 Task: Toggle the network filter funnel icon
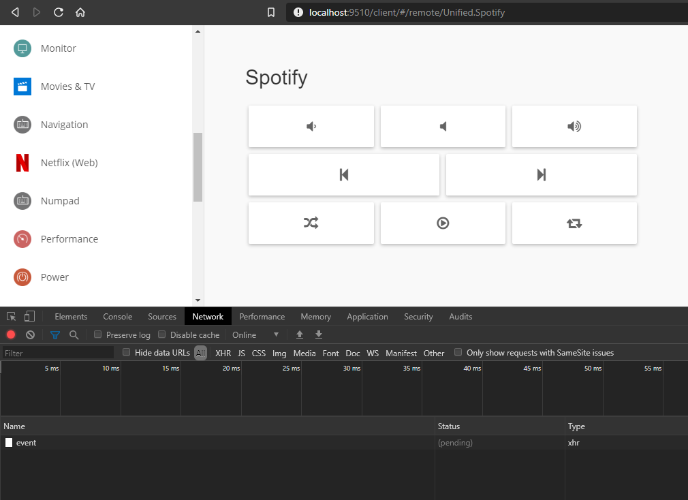55,335
